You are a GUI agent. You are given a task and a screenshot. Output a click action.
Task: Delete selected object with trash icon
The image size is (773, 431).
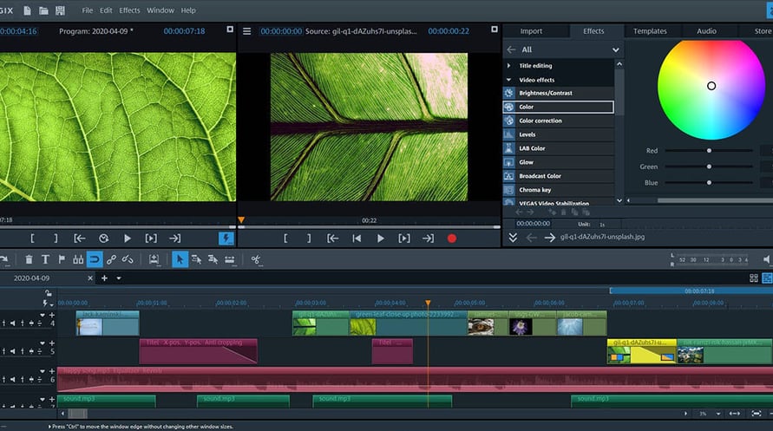point(29,259)
